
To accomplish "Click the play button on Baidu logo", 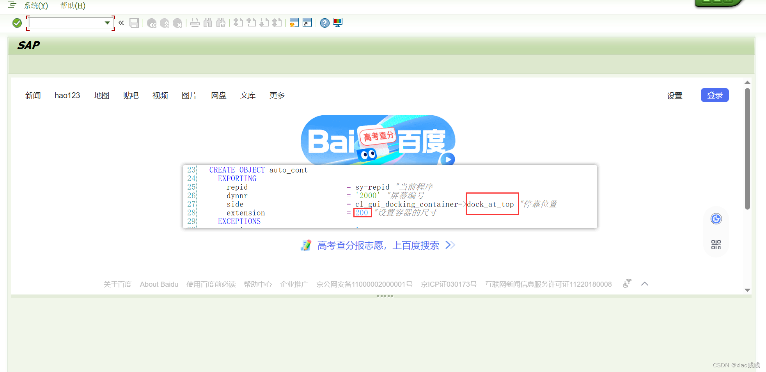I will [448, 159].
